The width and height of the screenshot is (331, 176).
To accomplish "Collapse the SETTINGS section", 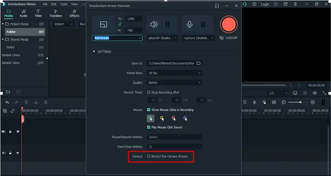I will pyautogui.click(x=94, y=51).
